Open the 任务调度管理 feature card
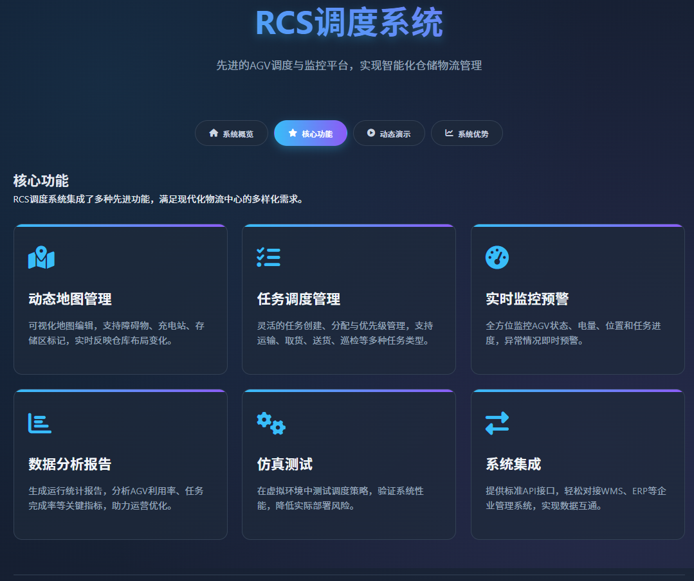Screen dimensions: 694x581 (349, 299)
